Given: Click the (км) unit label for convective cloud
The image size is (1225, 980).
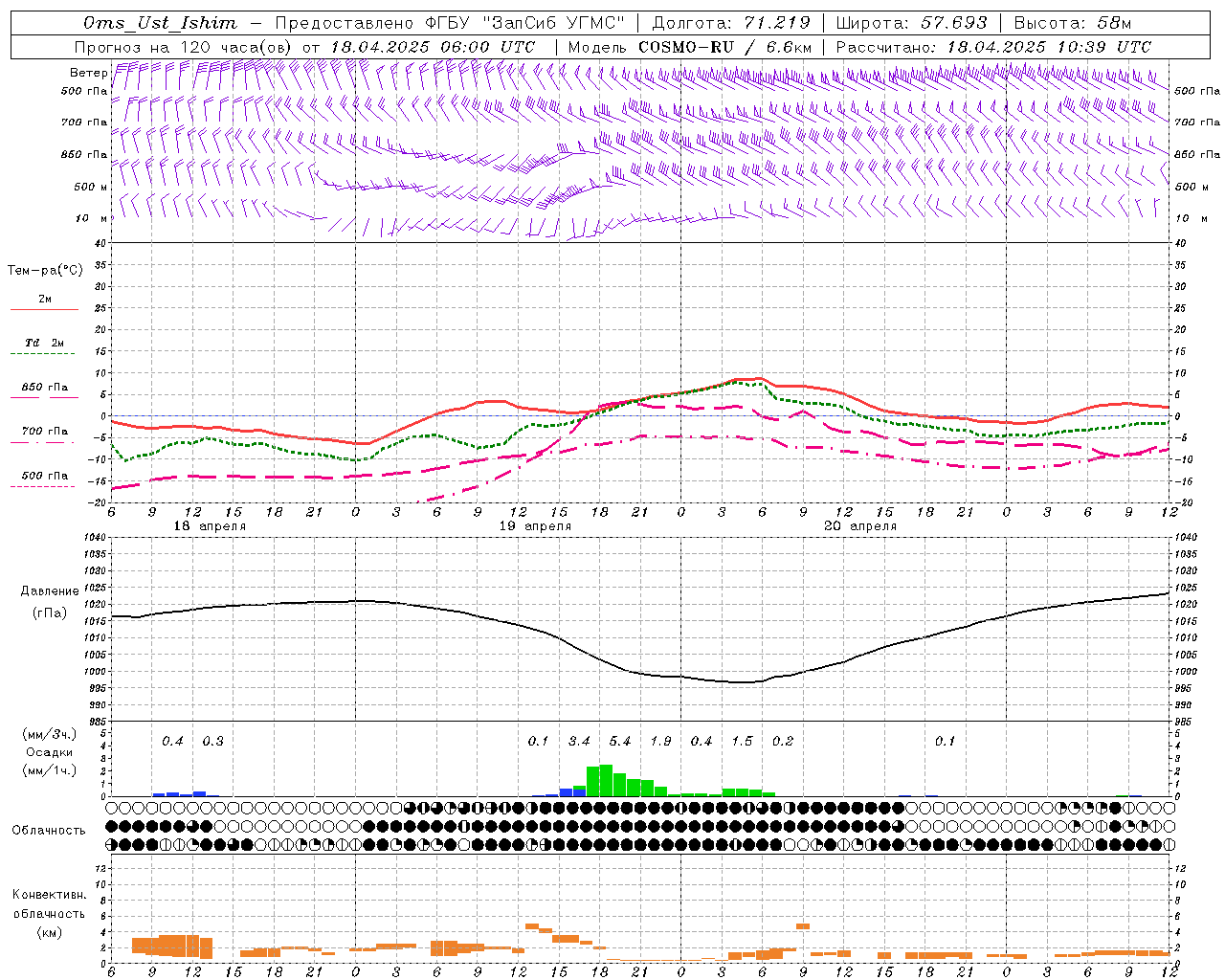Looking at the screenshot, I should coord(49,932).
